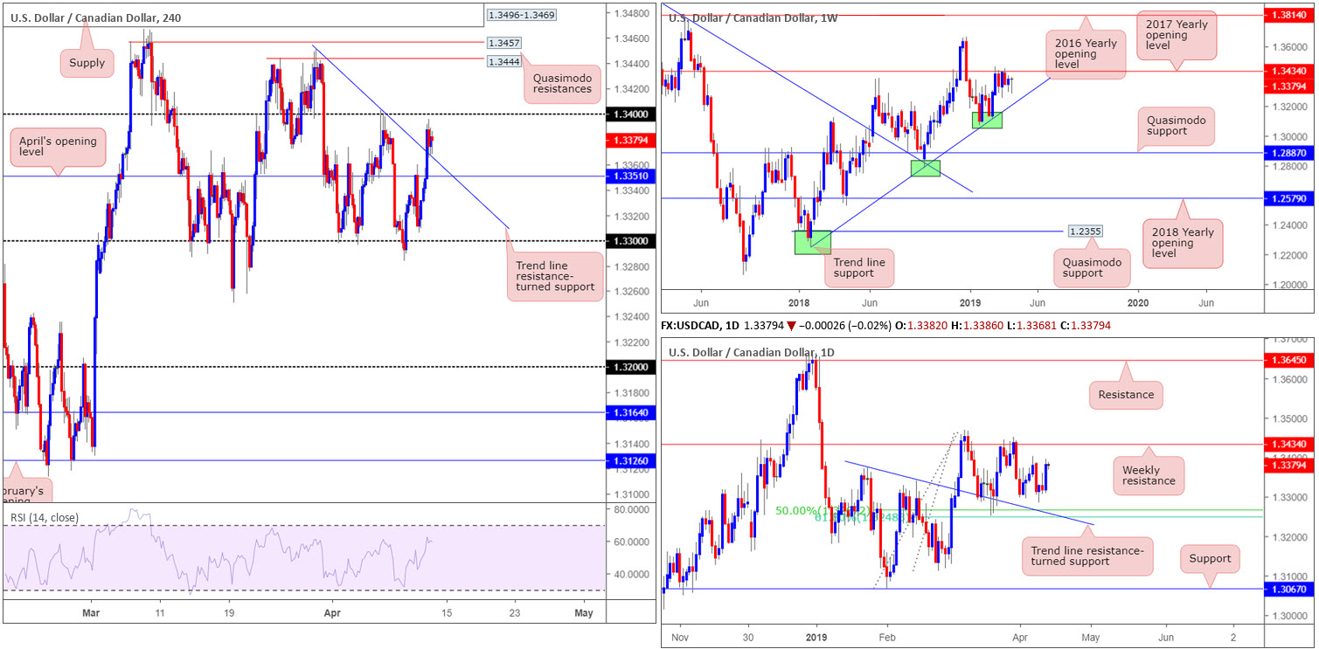This screenshot has height=649, width=1319.
Task: Select the 240 chart 'Trend line resistance-turned support' callout
Action: (555, 276)
